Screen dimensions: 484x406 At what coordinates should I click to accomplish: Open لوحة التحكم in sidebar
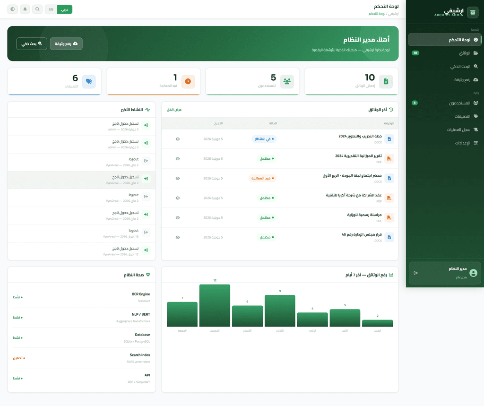[444, 40]
